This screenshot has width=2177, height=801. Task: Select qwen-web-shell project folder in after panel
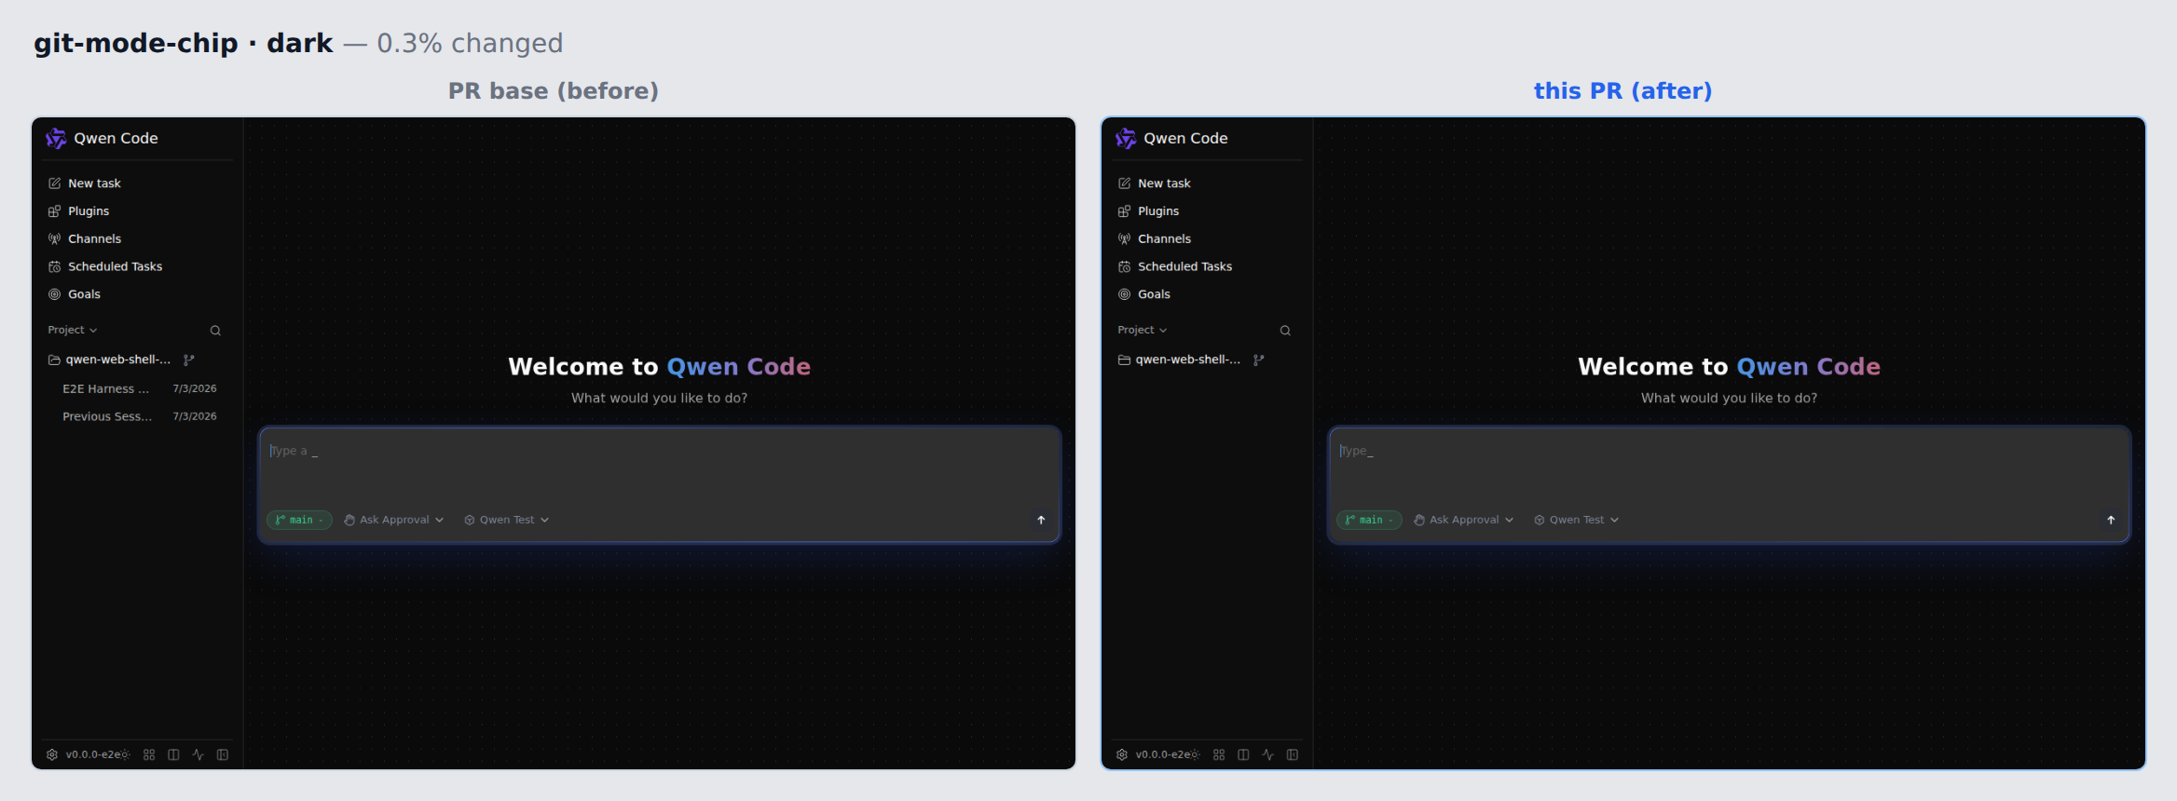pos(1180,360)
